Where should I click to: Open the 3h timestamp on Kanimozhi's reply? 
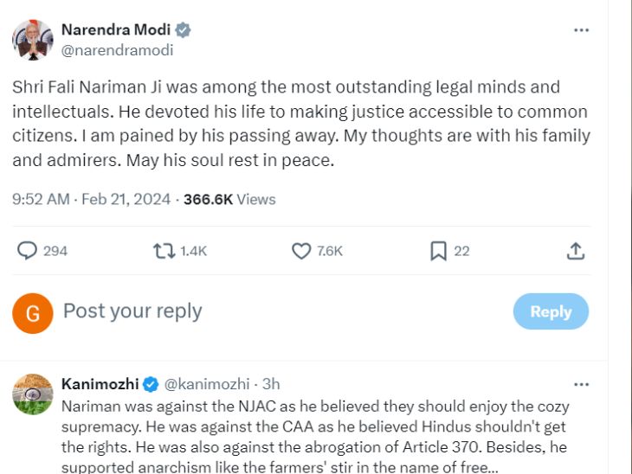pyautogui.click(x=271, y=384)
